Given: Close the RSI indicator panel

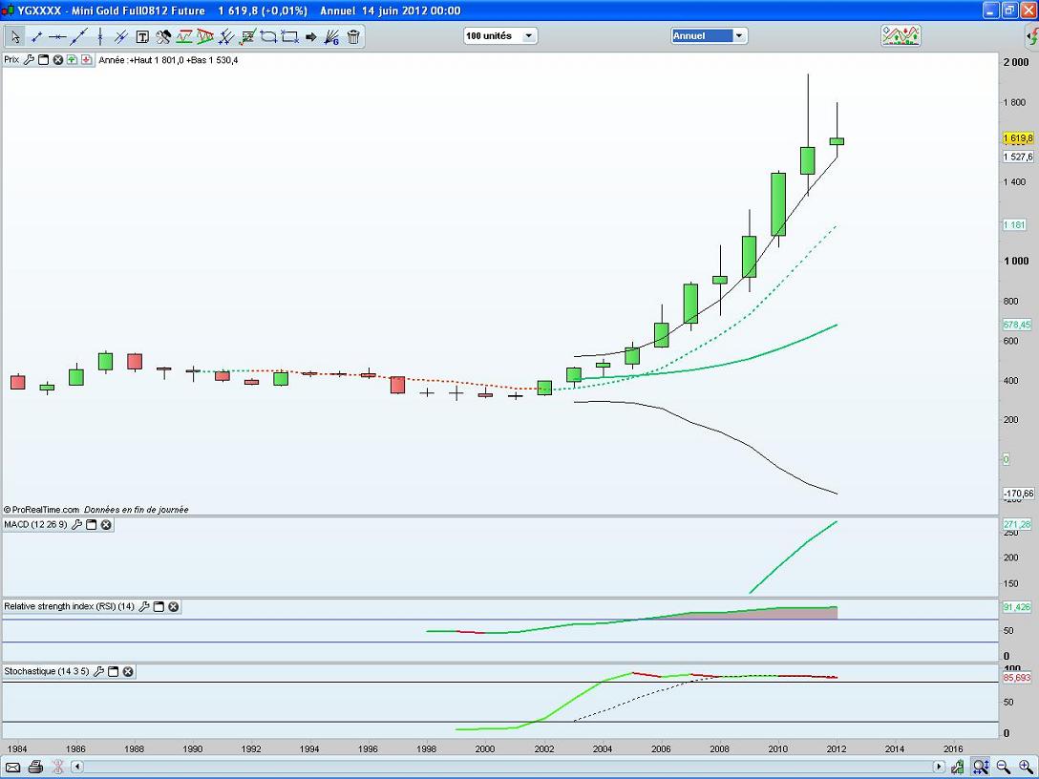Looking at the screenshot, I should tap(174, 606).
